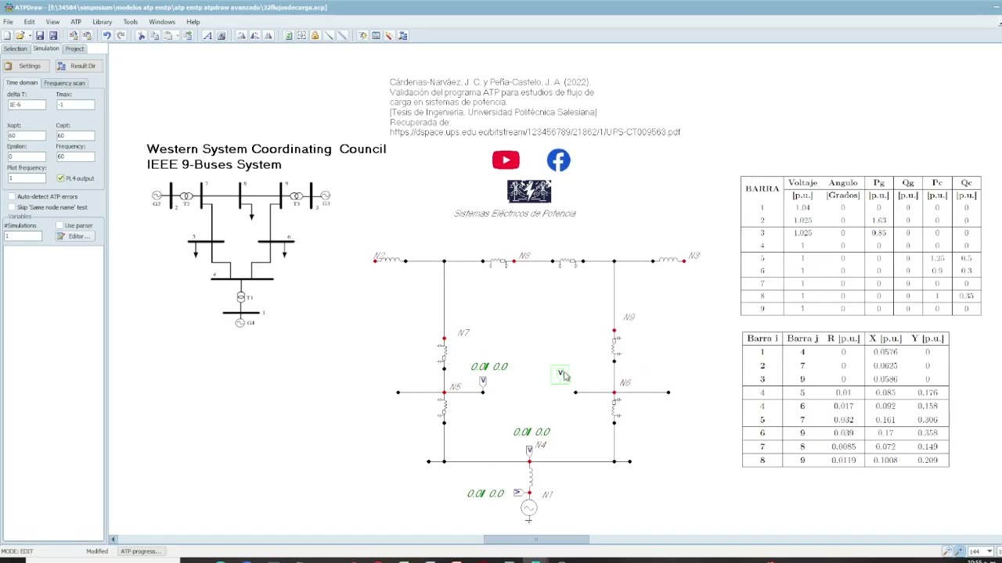1002x563 pixels.
Task: Open the Library menu
Action: (102, 22)
